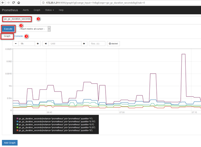Expand the Status menu in navbar
201x147 pixels.
(49, 10)
